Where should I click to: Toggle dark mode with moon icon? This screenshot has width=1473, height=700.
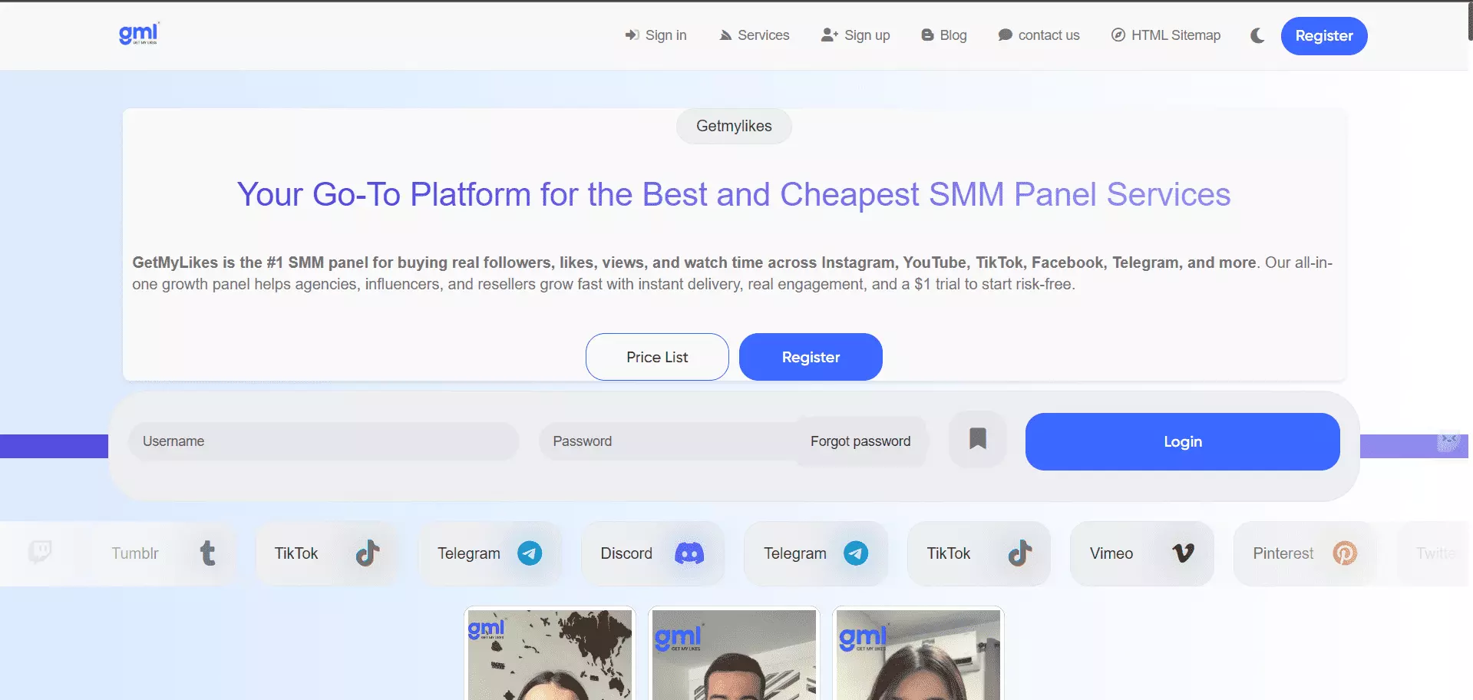[x=1257, y=35]
